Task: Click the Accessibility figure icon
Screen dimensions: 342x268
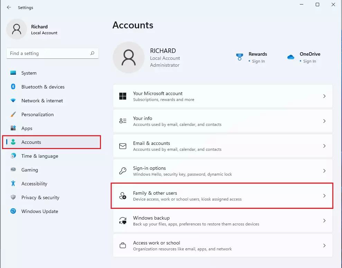Action: pyautogui.click(x=13, y=183)
